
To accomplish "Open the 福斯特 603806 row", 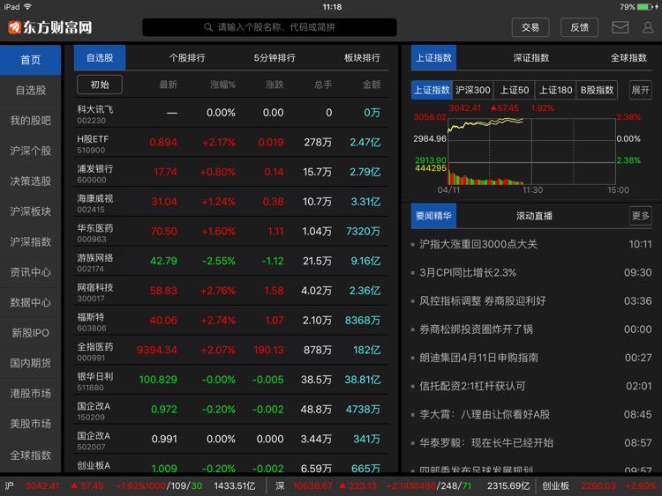I will point(231,321).
